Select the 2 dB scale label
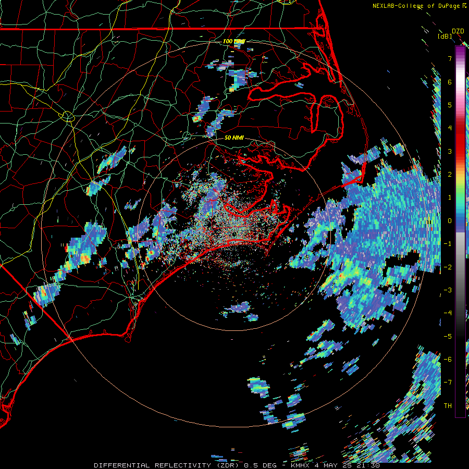469x469 pixels. (450, 175)
